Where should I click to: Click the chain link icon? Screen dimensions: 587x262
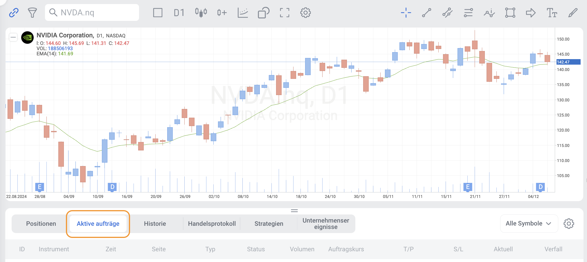[14, 12]
